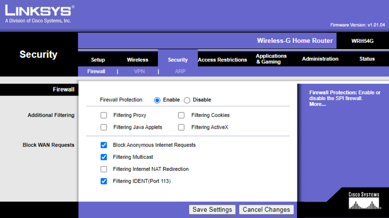The height and width of the screenshot is (218, 389).
Task: Uncheck the Filtering Multicast checkbox
Action: coord(104,157)
